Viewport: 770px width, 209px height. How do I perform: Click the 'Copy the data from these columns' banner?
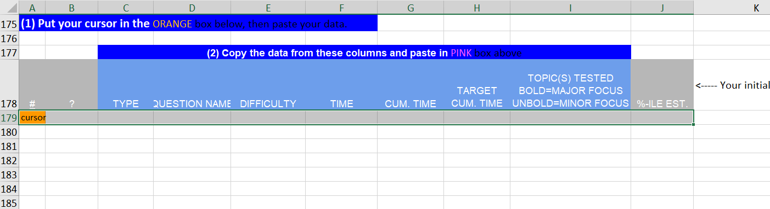tap(364, 53)
